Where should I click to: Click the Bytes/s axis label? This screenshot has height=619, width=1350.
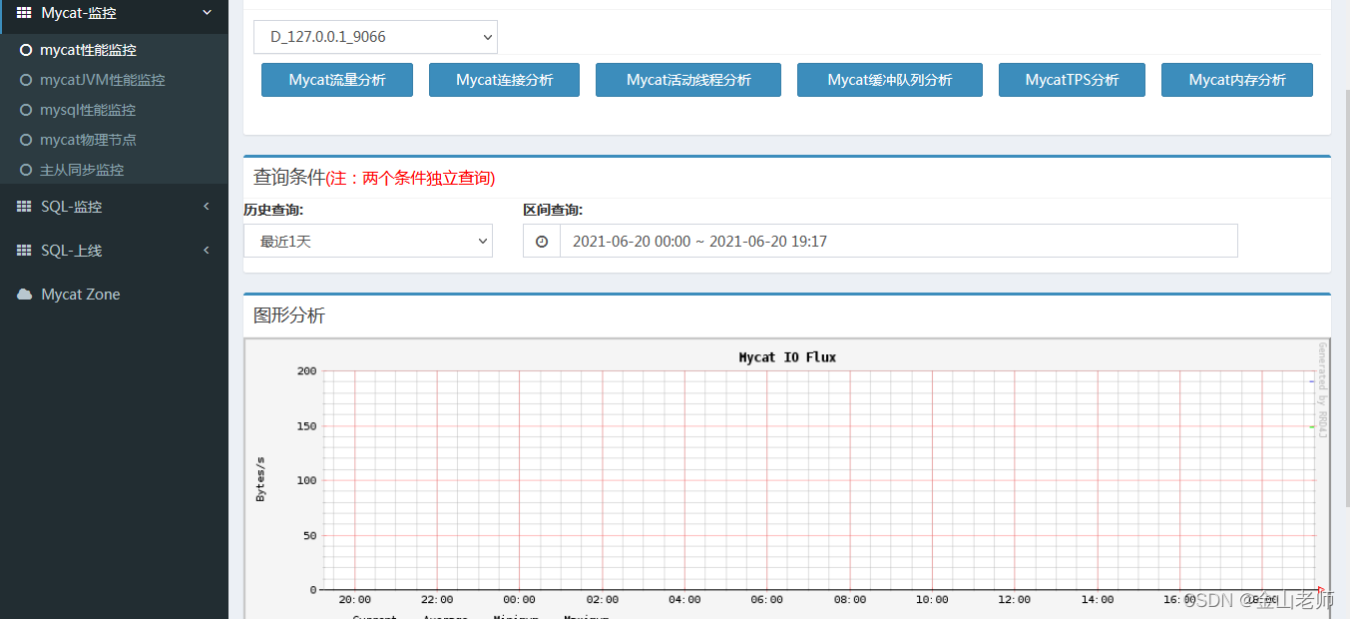pyautogui.click(x=260, y=478)
